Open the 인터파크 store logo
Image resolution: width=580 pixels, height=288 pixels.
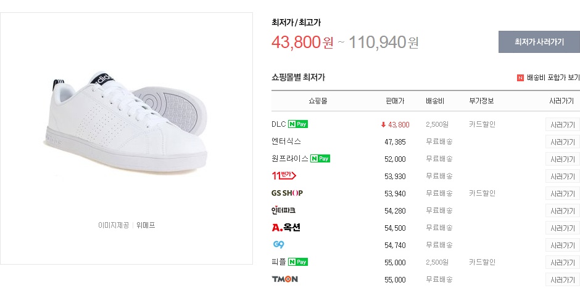283,210
